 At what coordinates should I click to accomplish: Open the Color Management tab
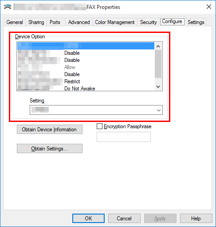point(115,22)
